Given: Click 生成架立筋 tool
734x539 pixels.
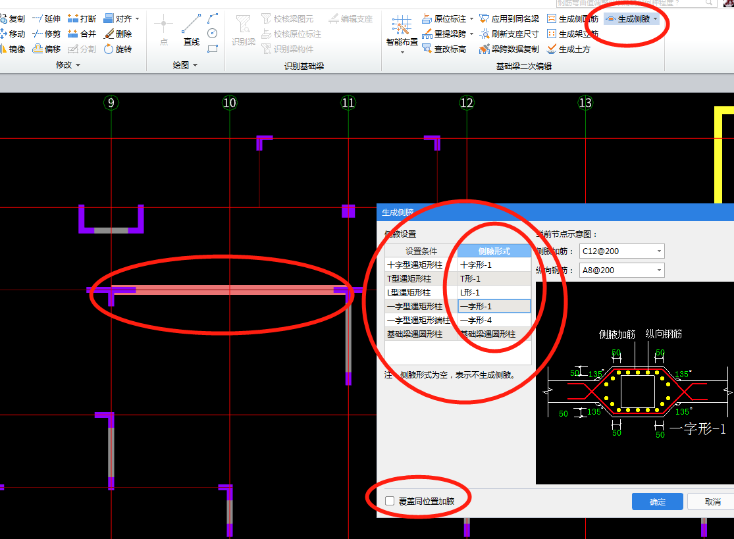Looking at the screenshot, I should click(573, 34).
